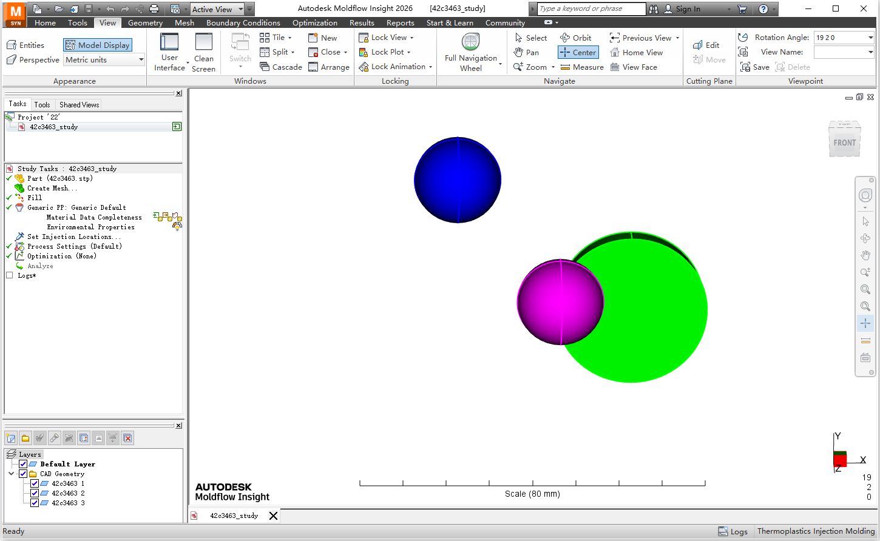Click the Save disk icon in title bar
The width and height of the screenshot is (880, 541).
[x=89, y=9]
